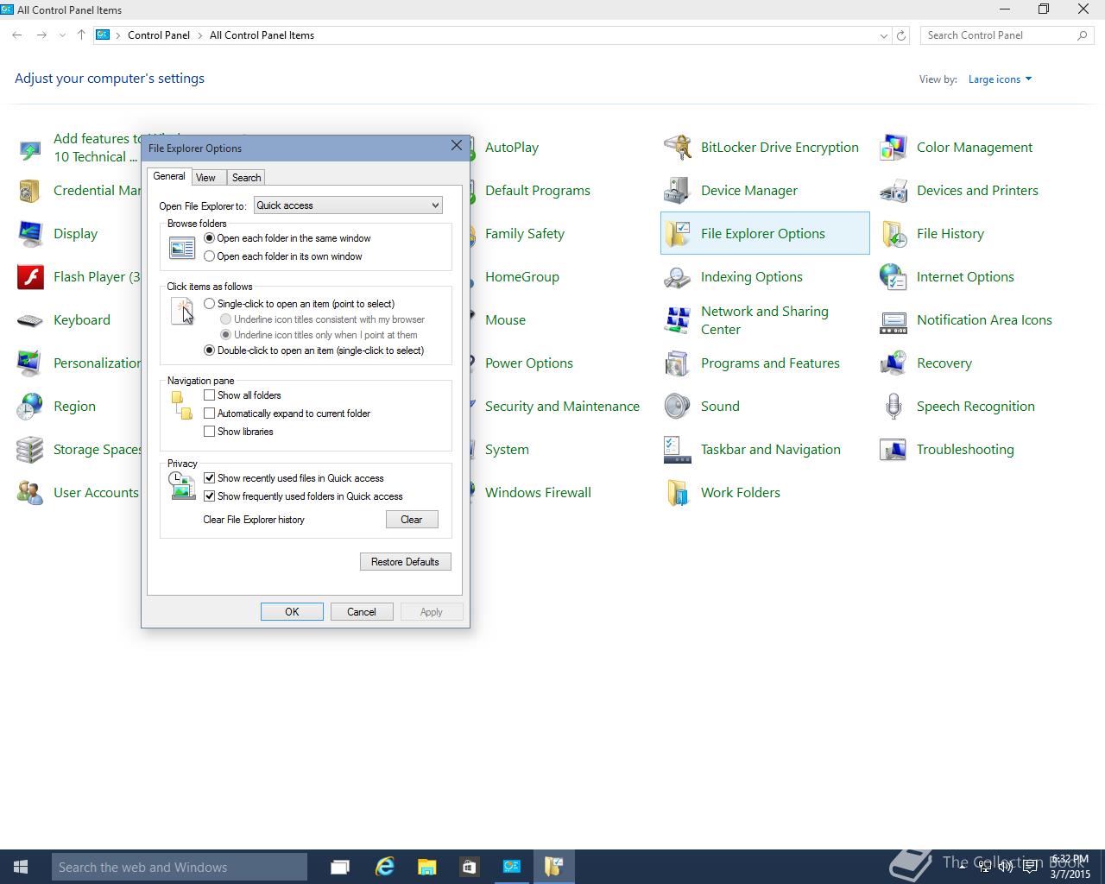Open the Windows Start button
Screen dimensions: 1105x884
click(22, 867)
